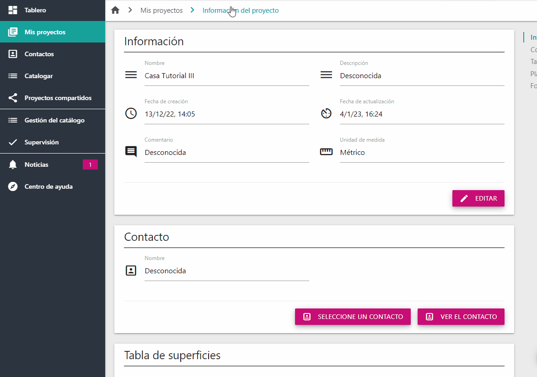Click Fecha de creación value 13/12/22, 14:05
537x377 pixels.
pos(170,114)
